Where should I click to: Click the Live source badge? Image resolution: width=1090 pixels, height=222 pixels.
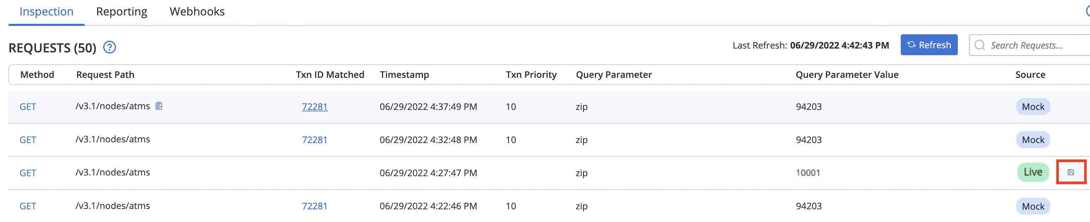pos(1033,172)
